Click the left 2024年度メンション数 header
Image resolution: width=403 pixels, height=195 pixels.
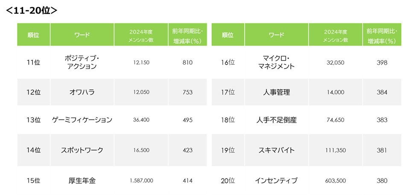141,34
